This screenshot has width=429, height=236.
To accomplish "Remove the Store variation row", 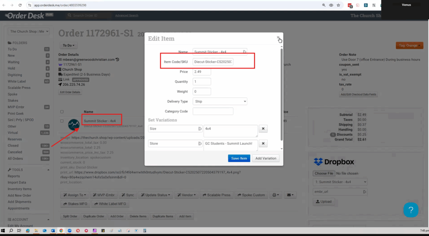I will click(263, 144).
